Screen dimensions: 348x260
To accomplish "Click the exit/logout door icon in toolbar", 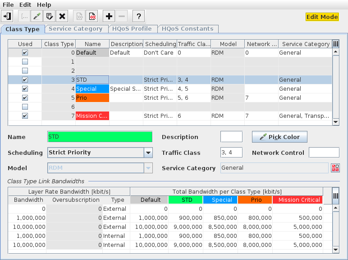I will [x=8, y=17].
